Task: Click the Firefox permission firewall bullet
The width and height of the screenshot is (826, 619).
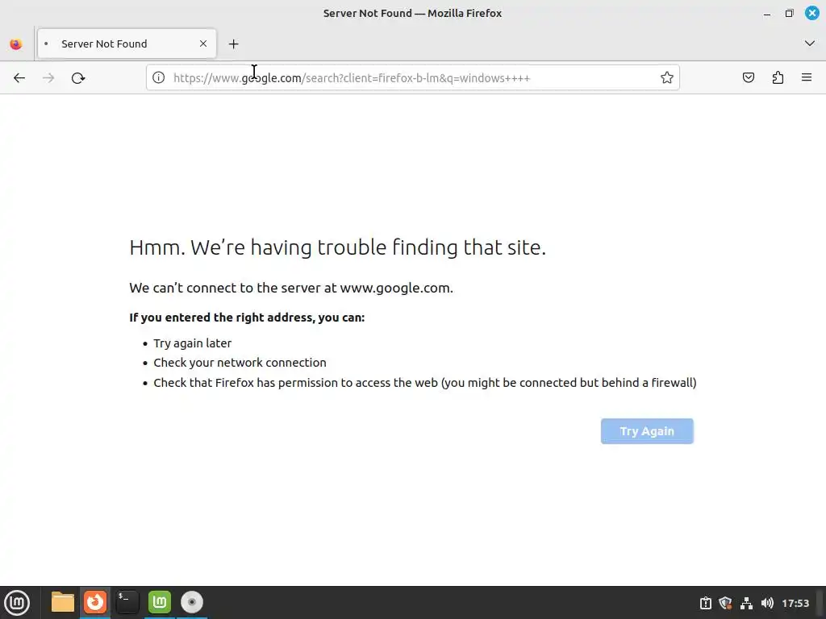Action: 424,383
